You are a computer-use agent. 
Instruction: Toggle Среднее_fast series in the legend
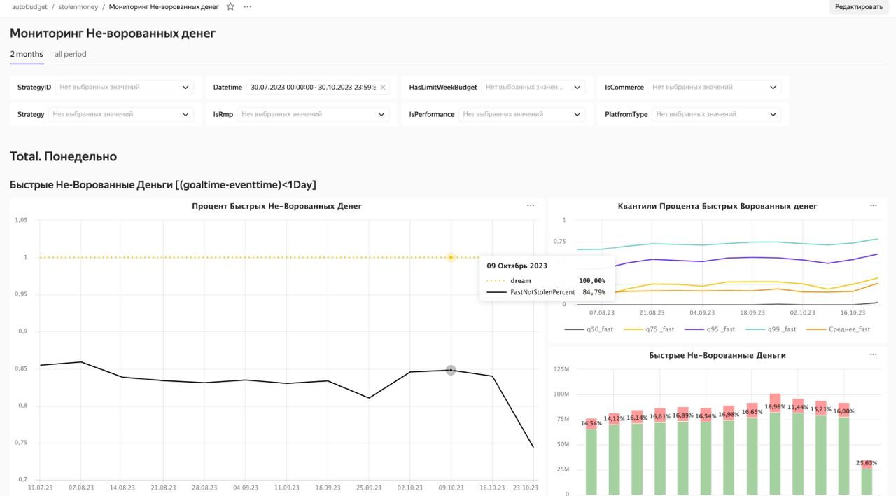[x=839, y=329]
